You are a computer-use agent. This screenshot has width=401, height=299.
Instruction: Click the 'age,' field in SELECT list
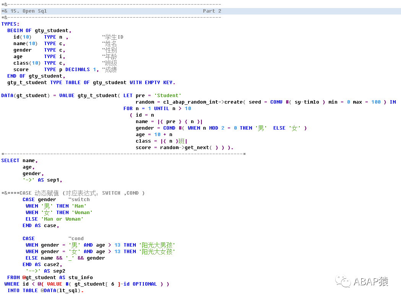point(28,167)
